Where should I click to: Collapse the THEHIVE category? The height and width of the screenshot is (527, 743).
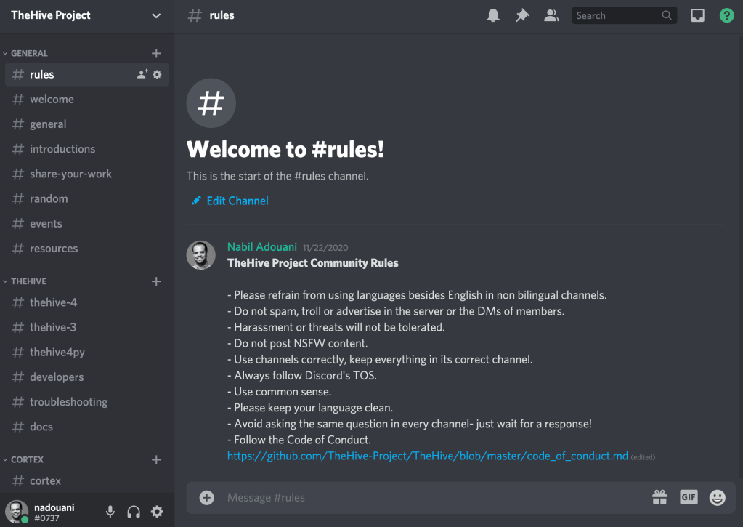tap(29, 281)
